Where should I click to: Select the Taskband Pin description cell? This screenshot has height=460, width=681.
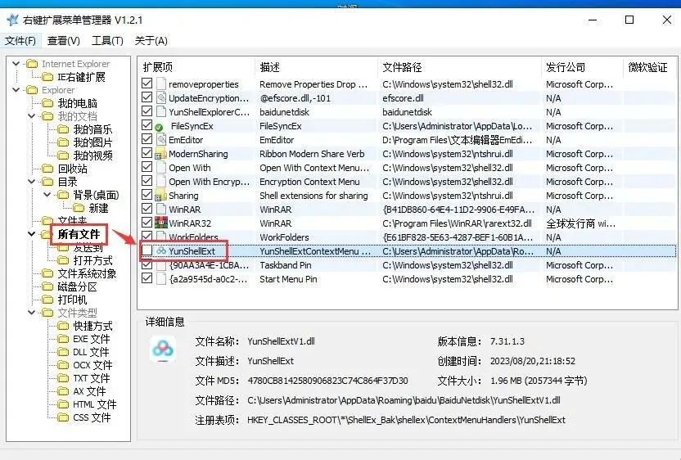(286, 265)
